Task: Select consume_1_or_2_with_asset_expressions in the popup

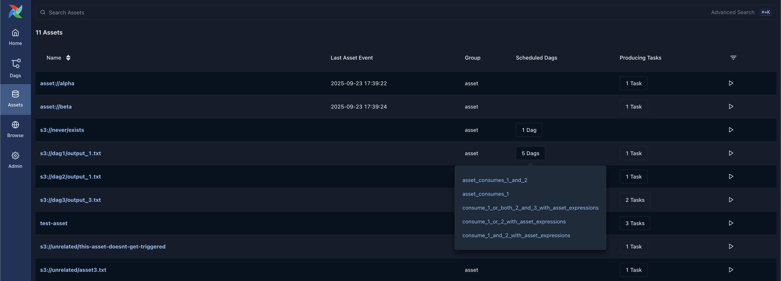Action: click(x=514, y=221)
